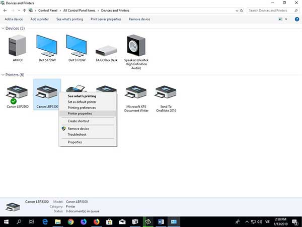
Task: Click the volume speaker tray icon
Action: (259, 222)
